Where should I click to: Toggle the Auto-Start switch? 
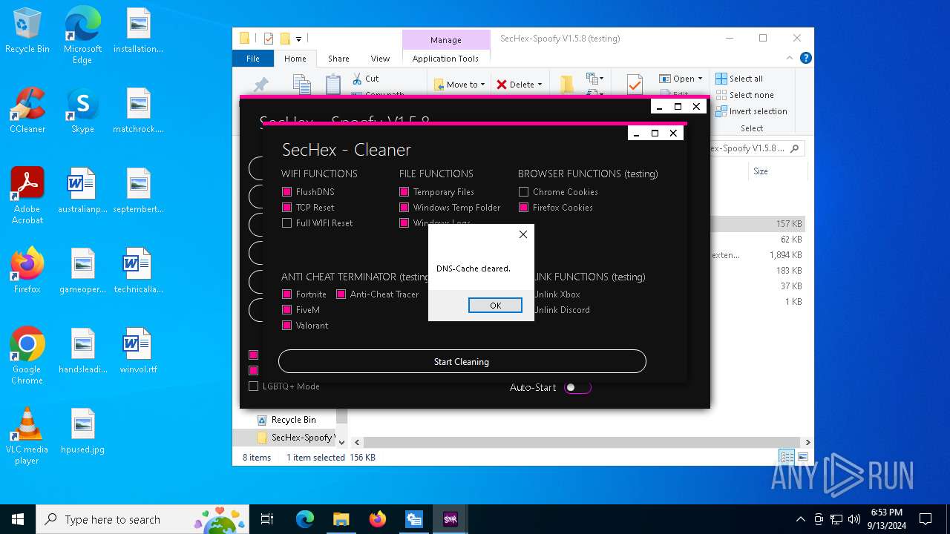[577, 387]
